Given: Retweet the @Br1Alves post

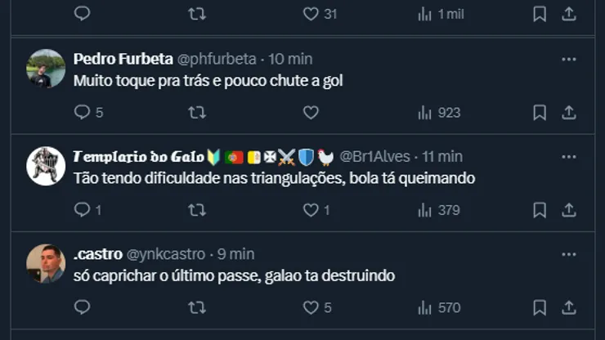Looking at the screenshot, I should (197, 210).
